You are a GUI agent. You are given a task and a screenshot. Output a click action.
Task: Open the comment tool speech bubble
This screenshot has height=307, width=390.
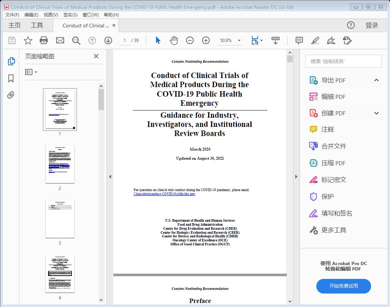pyautogui.click(x=299, y=40)
